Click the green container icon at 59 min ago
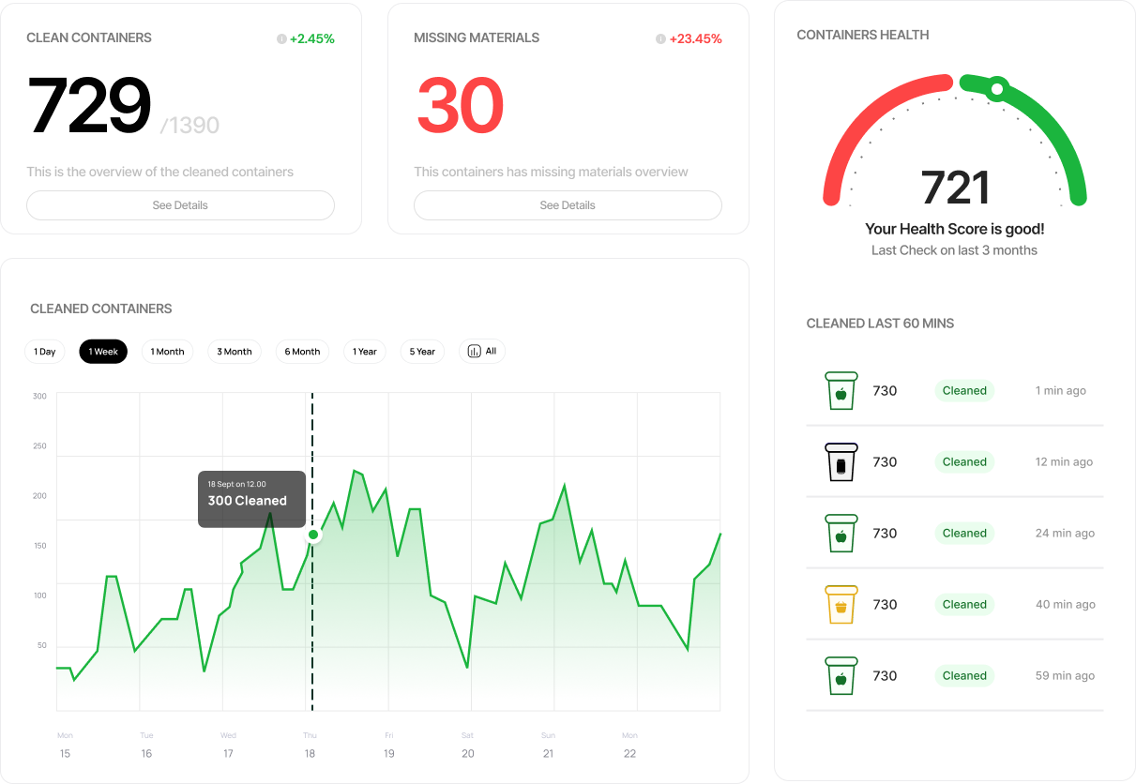This screenshot has height=784, width=1136. [841, 675]
